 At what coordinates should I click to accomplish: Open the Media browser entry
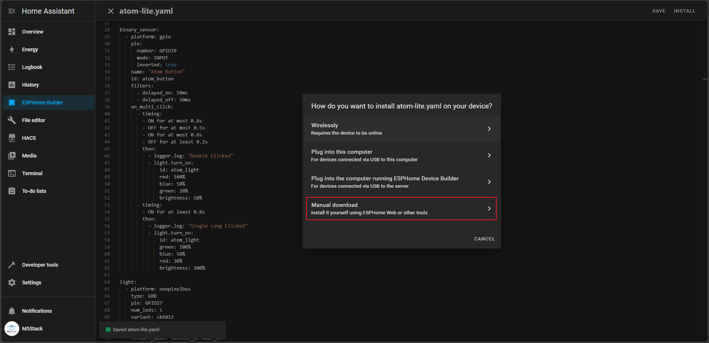(x=49, y=156)
